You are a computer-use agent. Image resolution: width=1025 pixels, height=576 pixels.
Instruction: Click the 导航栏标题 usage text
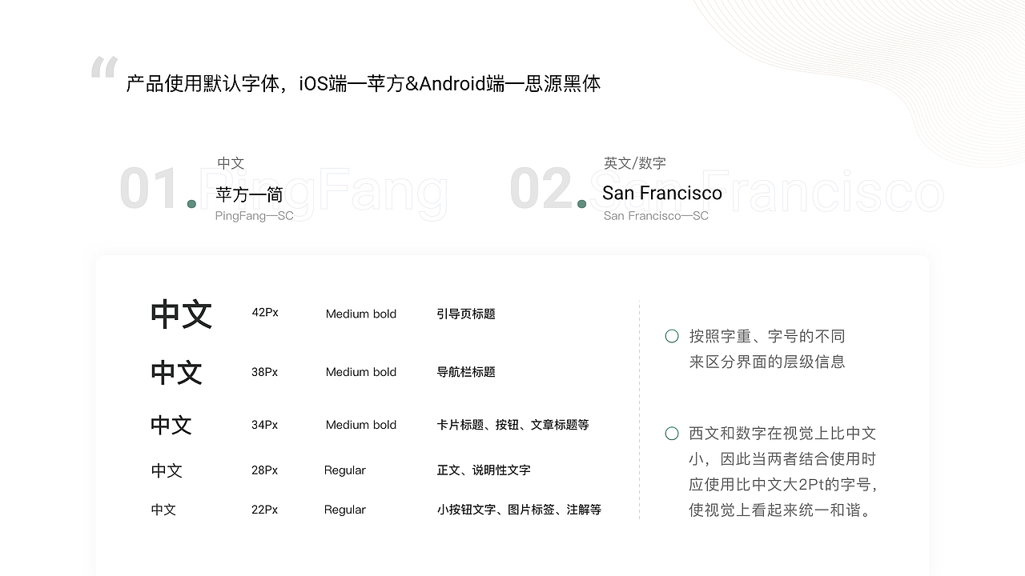[x=466, y=372]
